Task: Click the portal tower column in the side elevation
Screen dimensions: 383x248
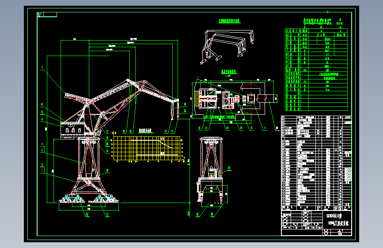Action: (89, 159)
